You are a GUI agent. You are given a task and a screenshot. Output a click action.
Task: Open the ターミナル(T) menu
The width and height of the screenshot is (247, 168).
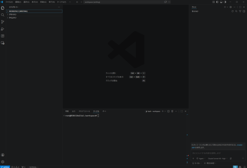[x=61, y=2]
